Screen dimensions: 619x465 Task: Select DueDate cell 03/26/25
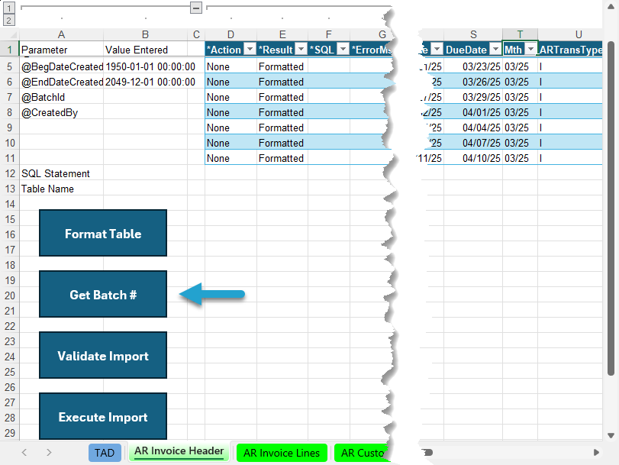[473, 82]
